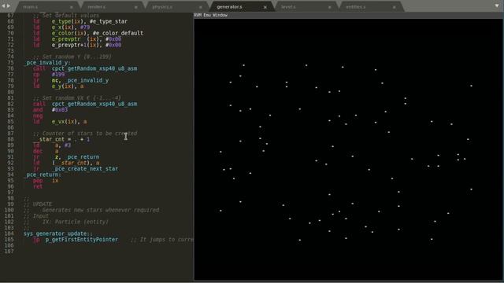Click cpct_getRandom_xsp40_u8_asm on line 82

pos(94,104)
